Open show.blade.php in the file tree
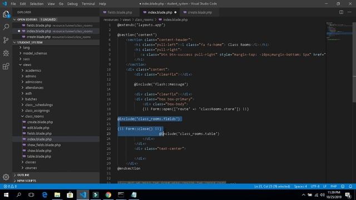 click(39, 151)
